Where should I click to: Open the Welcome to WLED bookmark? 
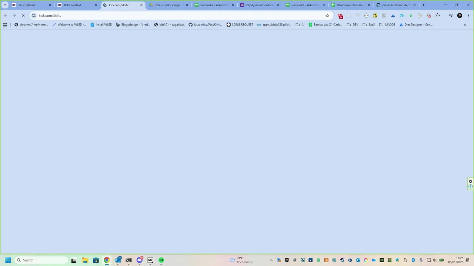pos(69,25)
